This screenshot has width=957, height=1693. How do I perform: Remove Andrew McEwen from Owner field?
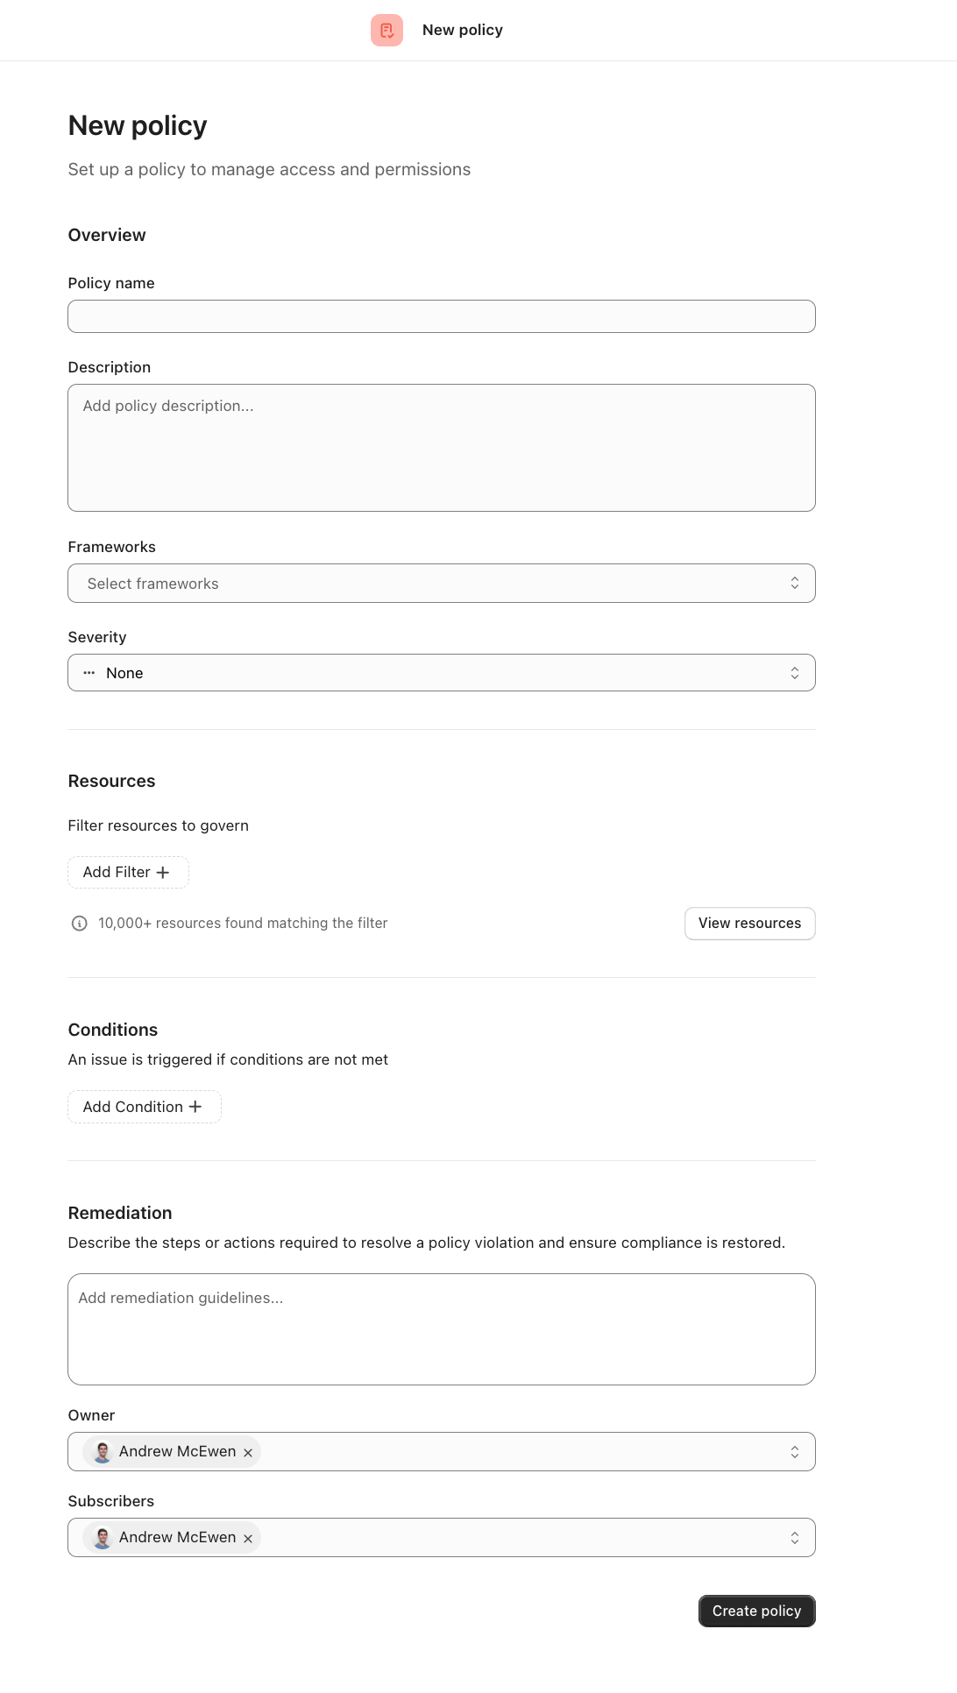point(248,1453)
